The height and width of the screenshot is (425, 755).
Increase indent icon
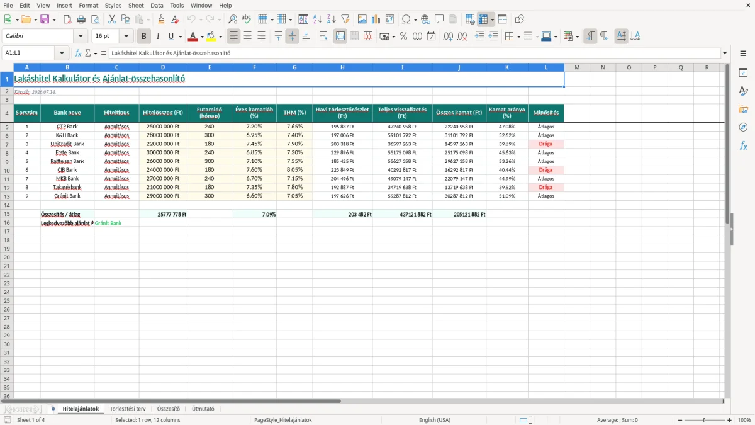click(479, 37)
